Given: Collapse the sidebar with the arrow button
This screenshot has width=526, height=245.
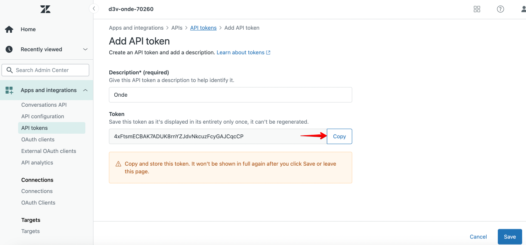Looking at the screenshot, I should [94, 8].
